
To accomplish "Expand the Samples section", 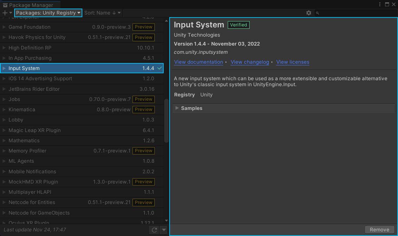I will click(177, 108).
